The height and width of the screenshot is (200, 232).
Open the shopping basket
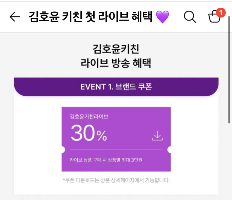[x=214, y=18]
